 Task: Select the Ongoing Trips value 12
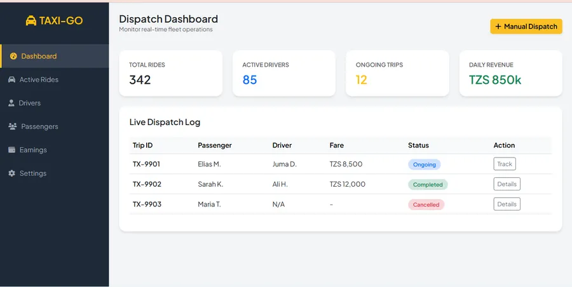click(x=361, y=79)
